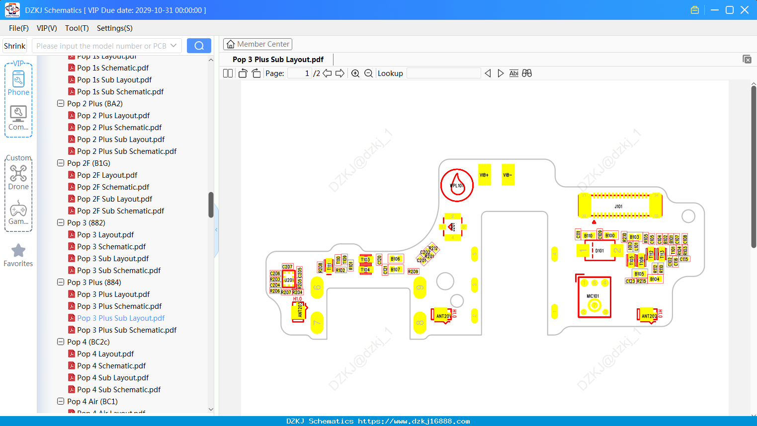Click the ANT202 component on the layout

[648, 315]
